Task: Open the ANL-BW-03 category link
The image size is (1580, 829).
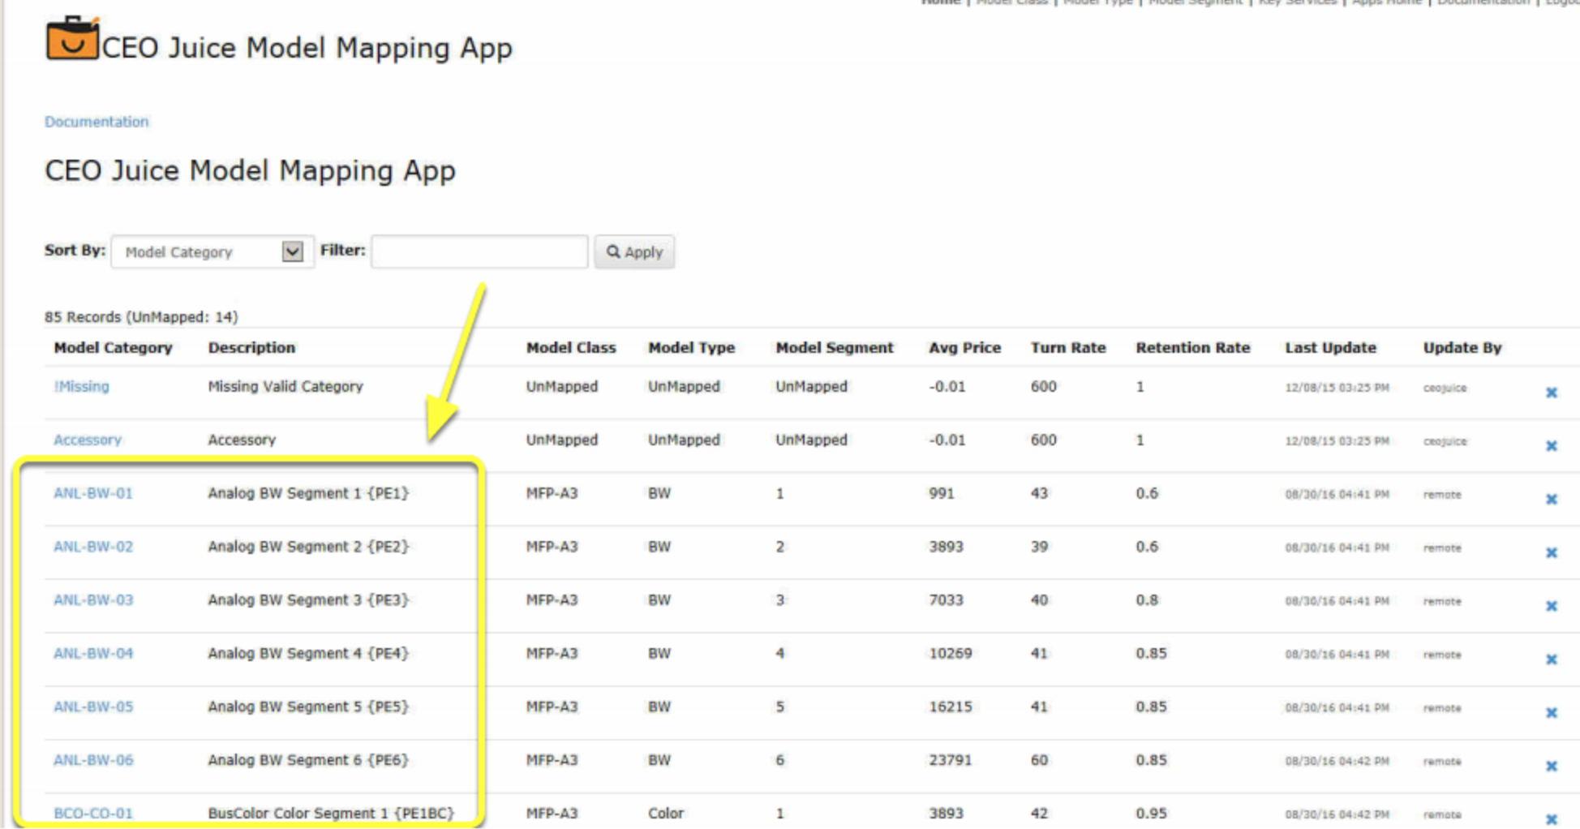Action: pyautogui.click(x=93, y=600)
